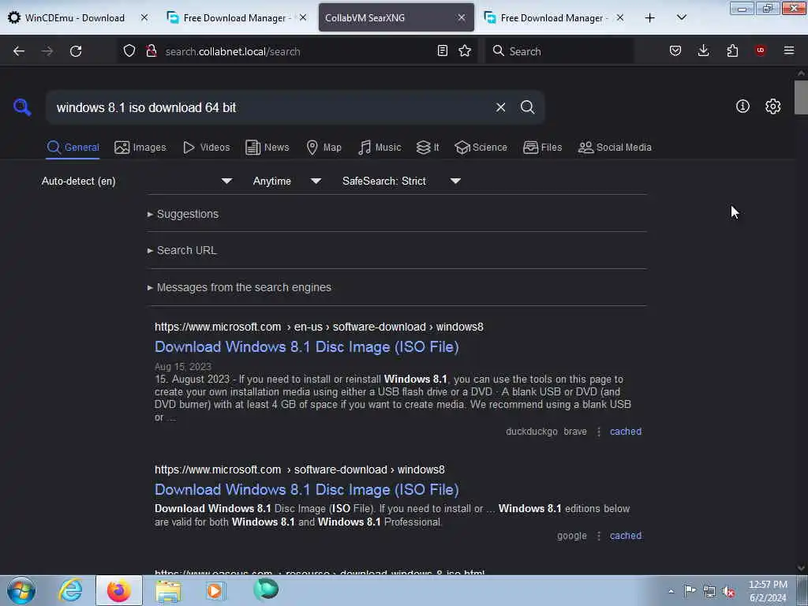Open a new browser tab
This screenshot has width=808, height=606.
pos(650,18)
